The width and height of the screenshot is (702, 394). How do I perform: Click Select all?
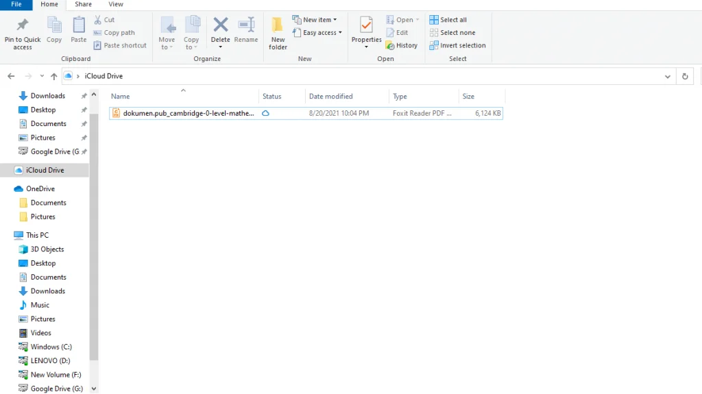[448, 20]
